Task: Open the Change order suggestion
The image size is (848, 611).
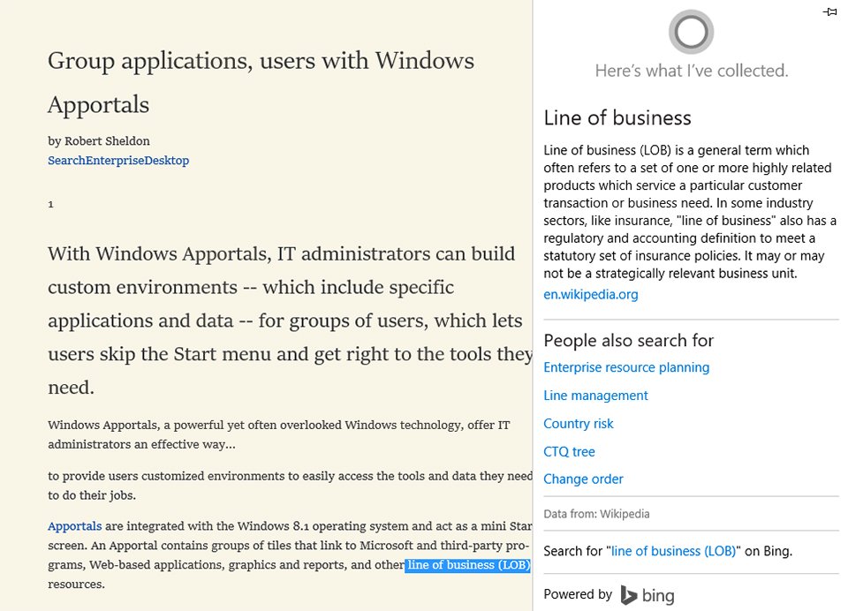Action: (x=583, y=479)
